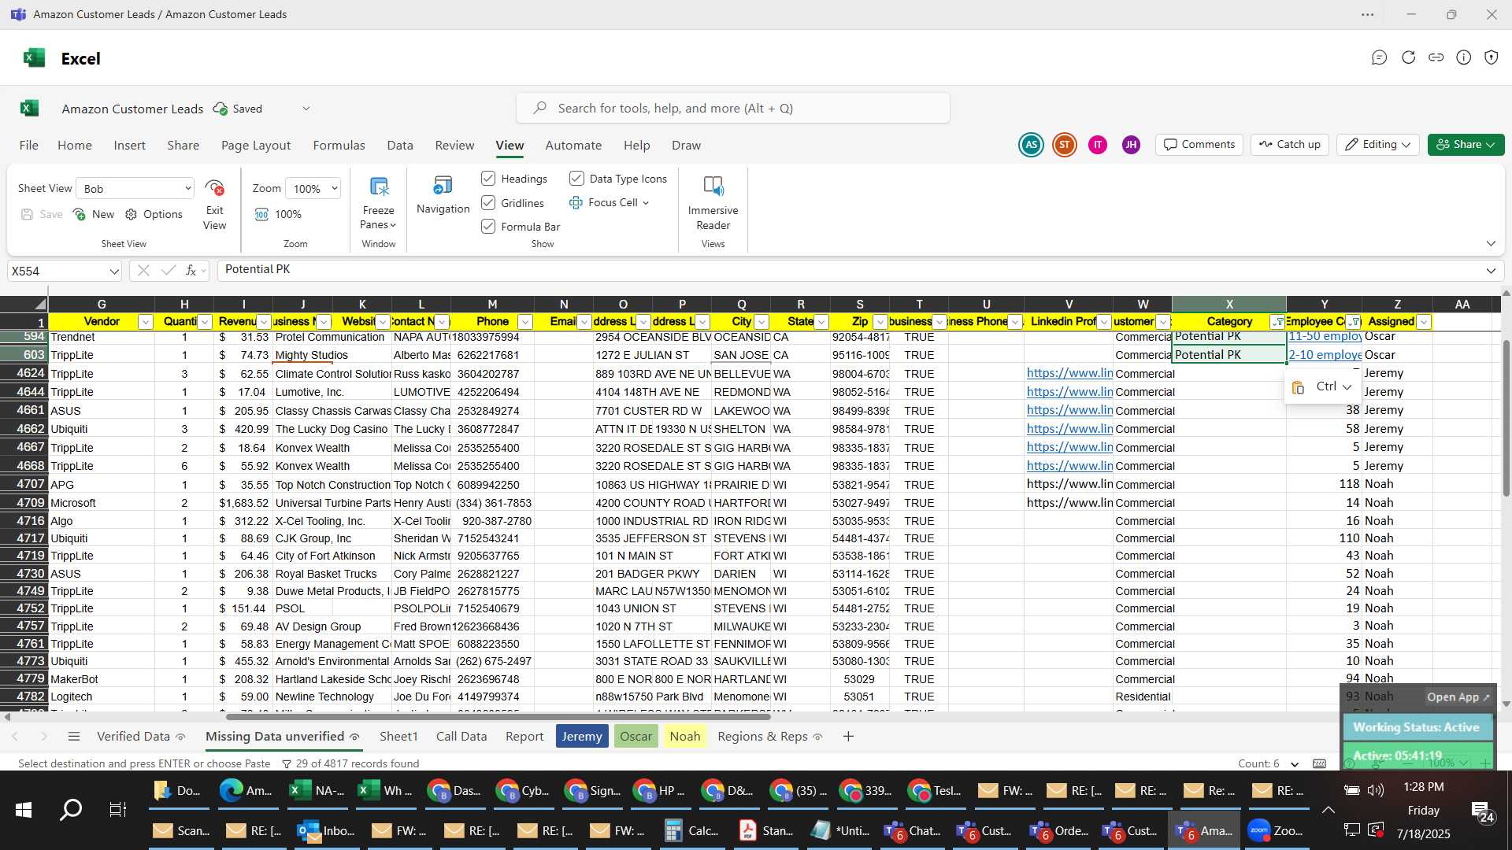Image resolution: width=1512 pixels, height=850 pixels.
Task: Click the Catch up button
Action: (x=1289, y=145)
